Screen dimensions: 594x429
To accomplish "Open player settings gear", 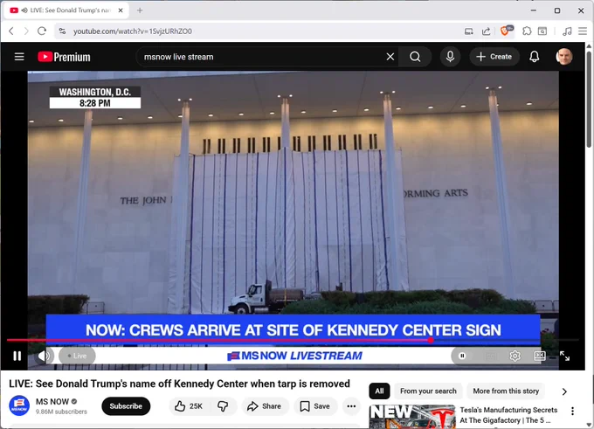I will 515,356.
